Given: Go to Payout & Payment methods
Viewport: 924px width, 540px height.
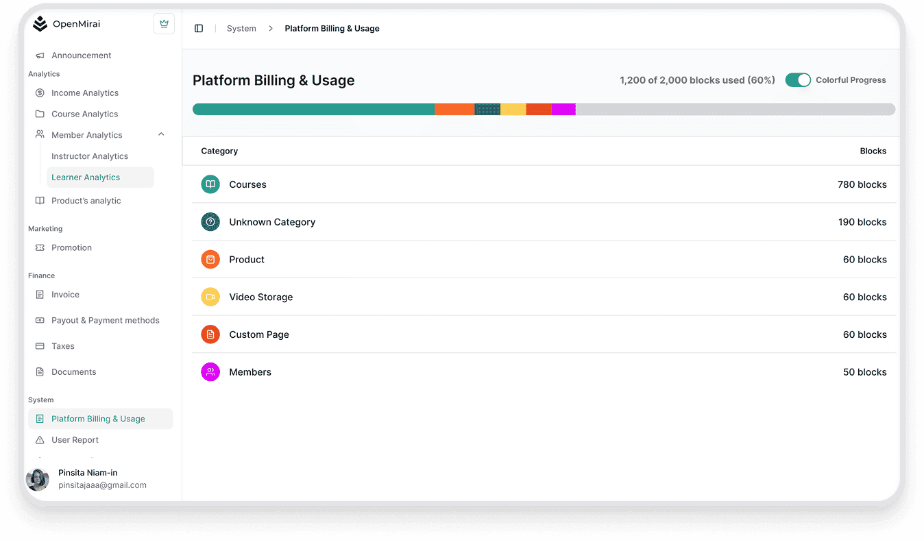Looking at the screenshot, I should point(105,321).
